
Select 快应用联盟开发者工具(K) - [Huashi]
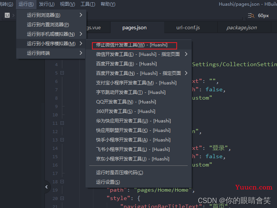pos(138,130)
